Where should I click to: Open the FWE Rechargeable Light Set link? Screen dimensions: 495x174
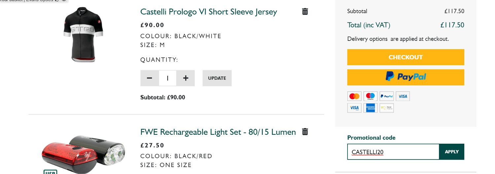pos(218,132)
